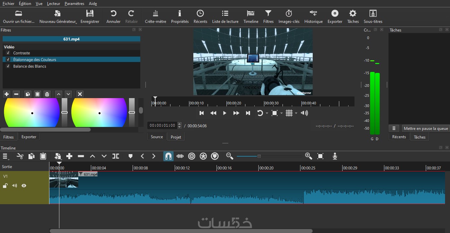Click the ripple all tracks icon

click(x=203, y=156)
